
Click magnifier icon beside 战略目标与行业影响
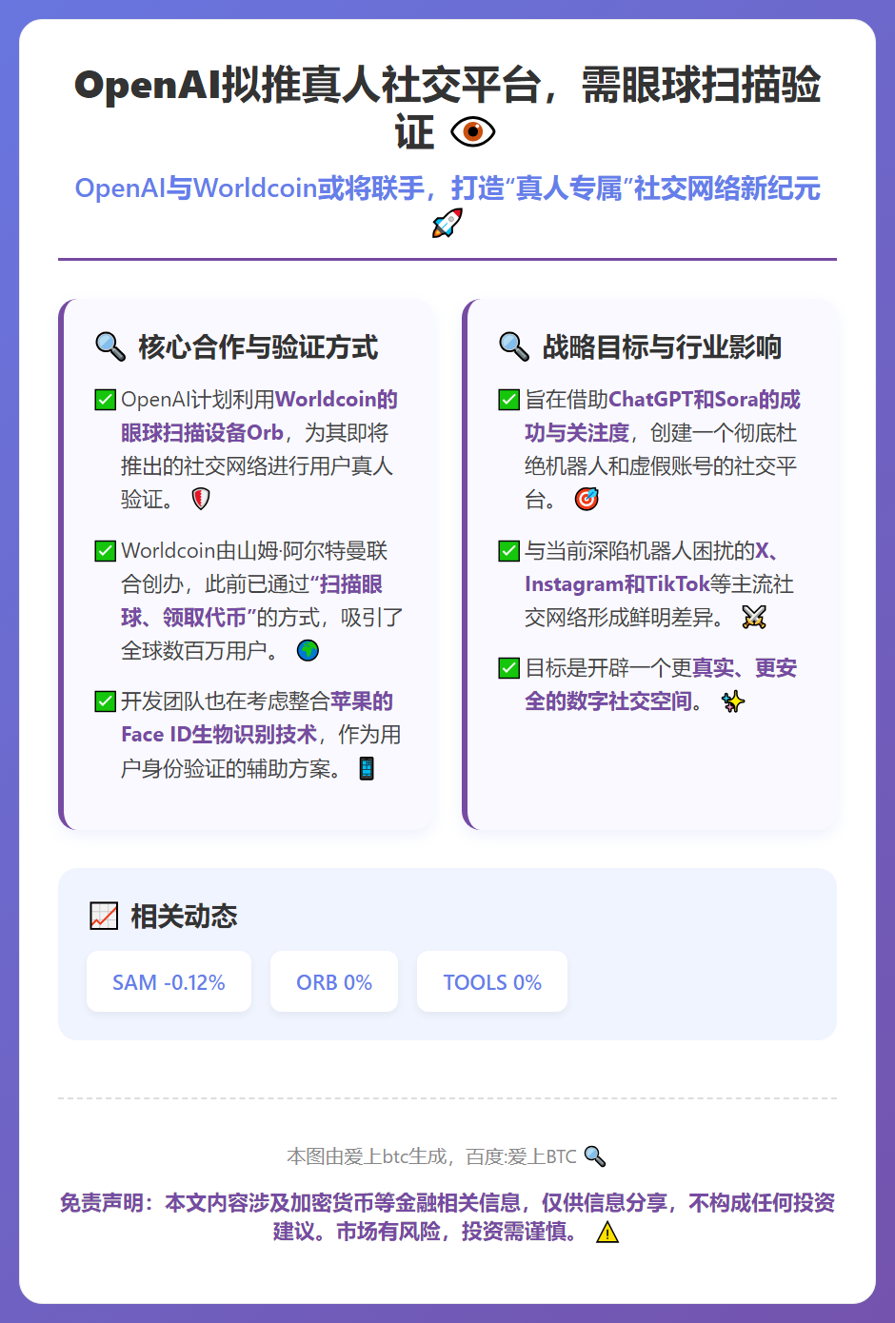click(x=514, y=347)
